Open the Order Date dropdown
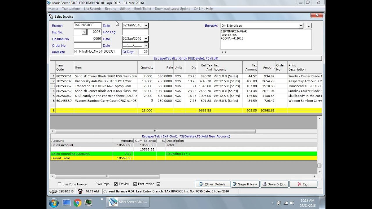The image size is (372, 209). (146, 46)
